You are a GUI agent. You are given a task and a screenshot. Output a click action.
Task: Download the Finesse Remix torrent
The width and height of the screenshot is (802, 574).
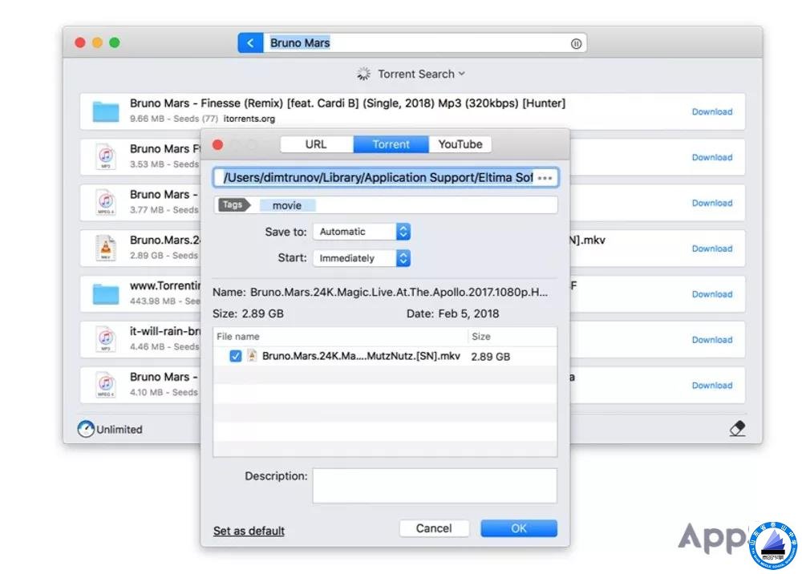pyautogui.click(x=711, y=112)
